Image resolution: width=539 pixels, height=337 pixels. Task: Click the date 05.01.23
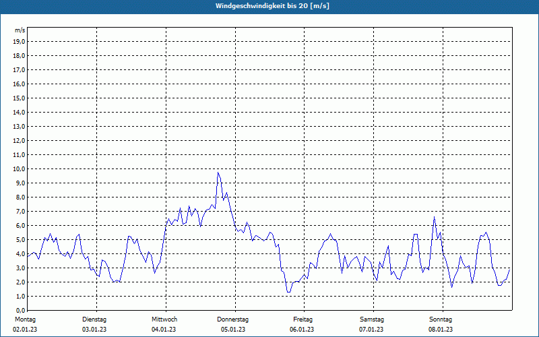pos(233,330)
